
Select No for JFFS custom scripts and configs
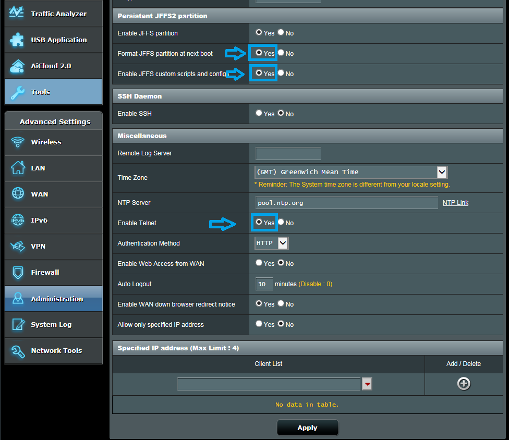[x=281, y=72]
